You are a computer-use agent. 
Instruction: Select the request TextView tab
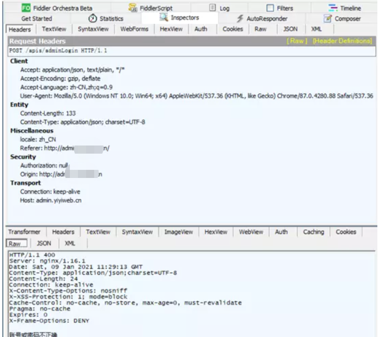pyautogui.click(x=54, y=29)
